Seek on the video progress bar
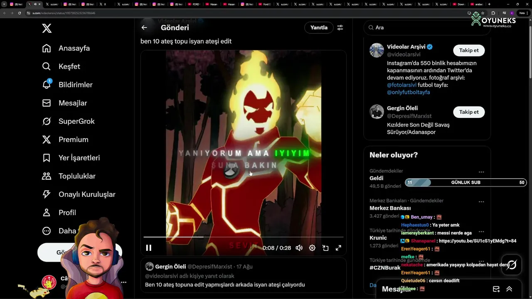This screenshot has height=299, width=532. (x=244, y=237)
